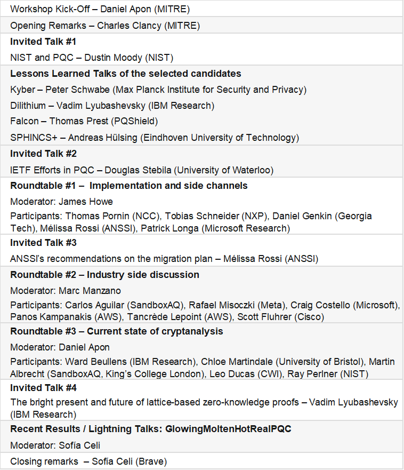Screen dimensions: 404x470
Task: Select the Falcon Thomas Prest line
Action: tap(84, 122)
